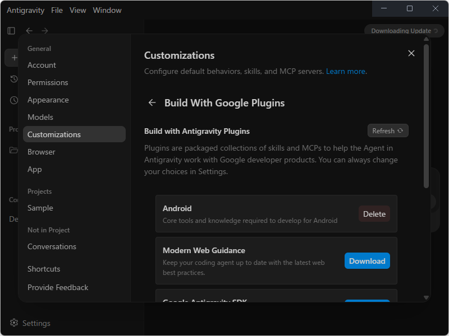Open the Sample project settings

tap(74, 208)
